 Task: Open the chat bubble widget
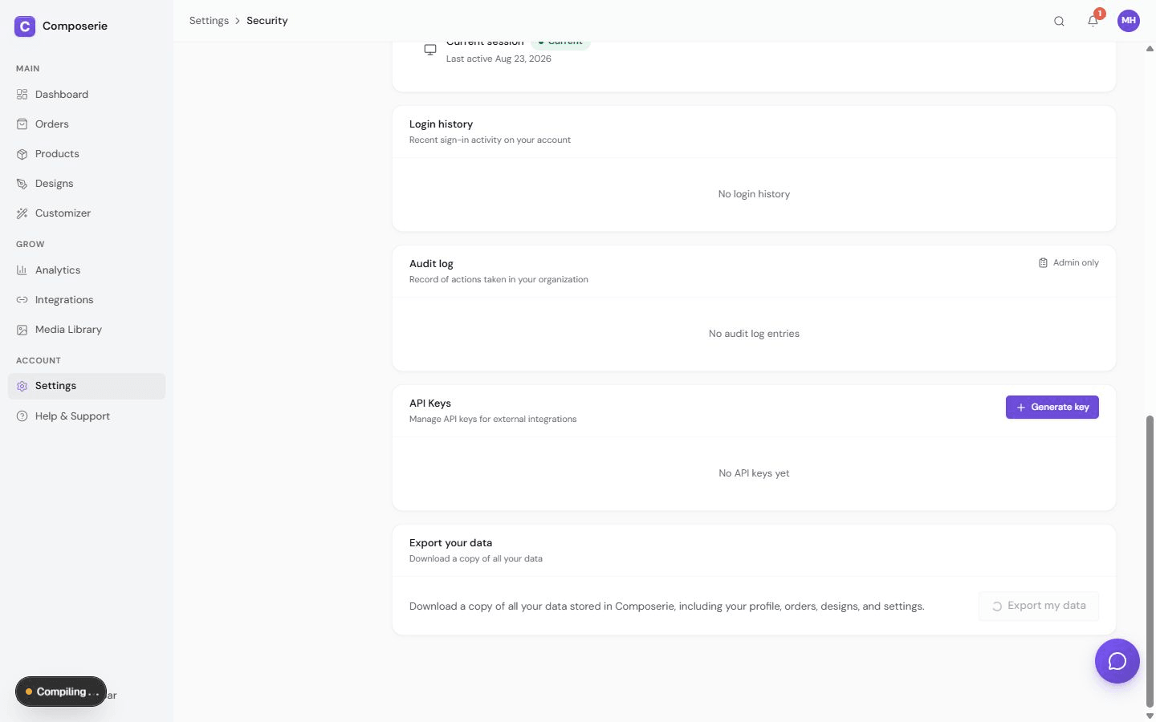[1117, 661]
